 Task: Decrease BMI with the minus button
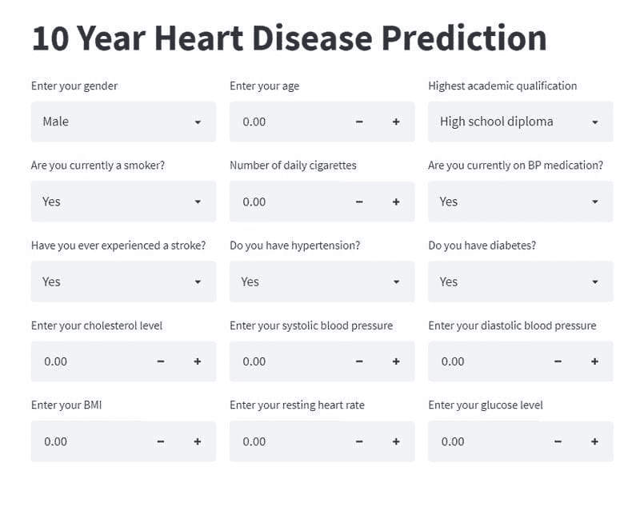pyautogui.click(x=161, y=441)
